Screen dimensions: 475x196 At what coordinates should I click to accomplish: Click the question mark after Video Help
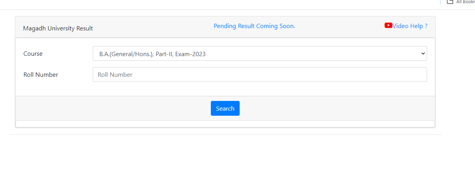[x=426, y=26]
